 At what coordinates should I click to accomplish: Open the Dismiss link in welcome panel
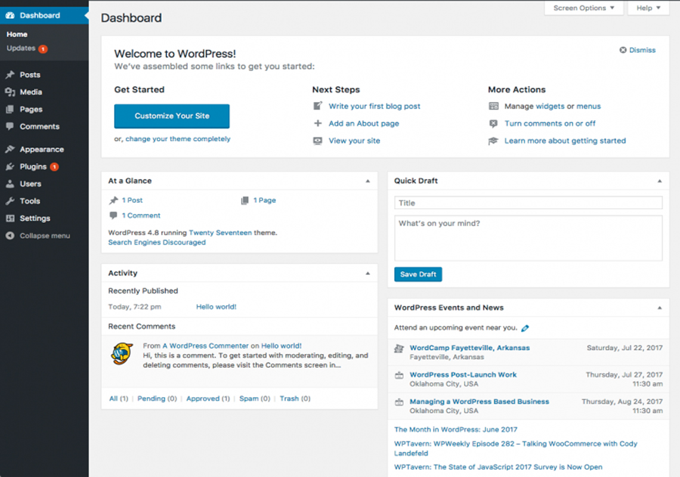click(642, 50)
